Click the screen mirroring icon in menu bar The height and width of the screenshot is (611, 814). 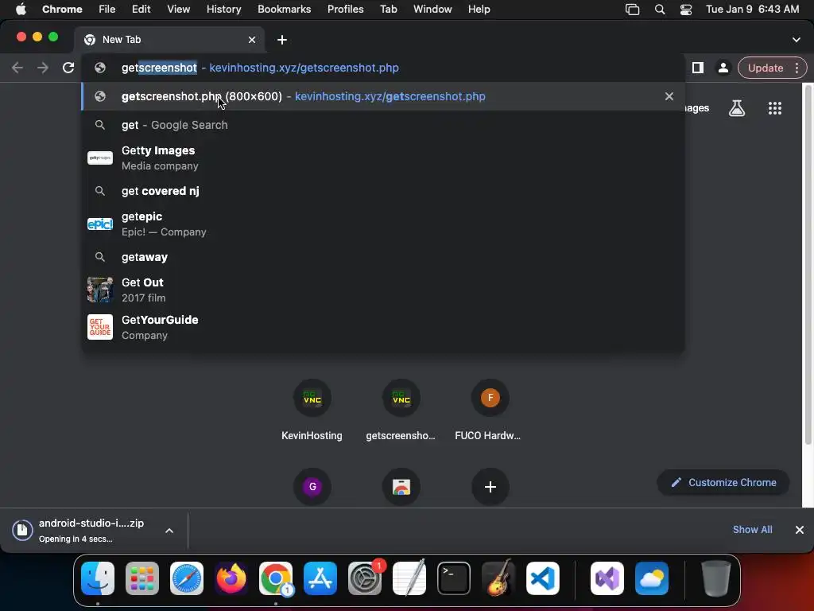(632, 9)
